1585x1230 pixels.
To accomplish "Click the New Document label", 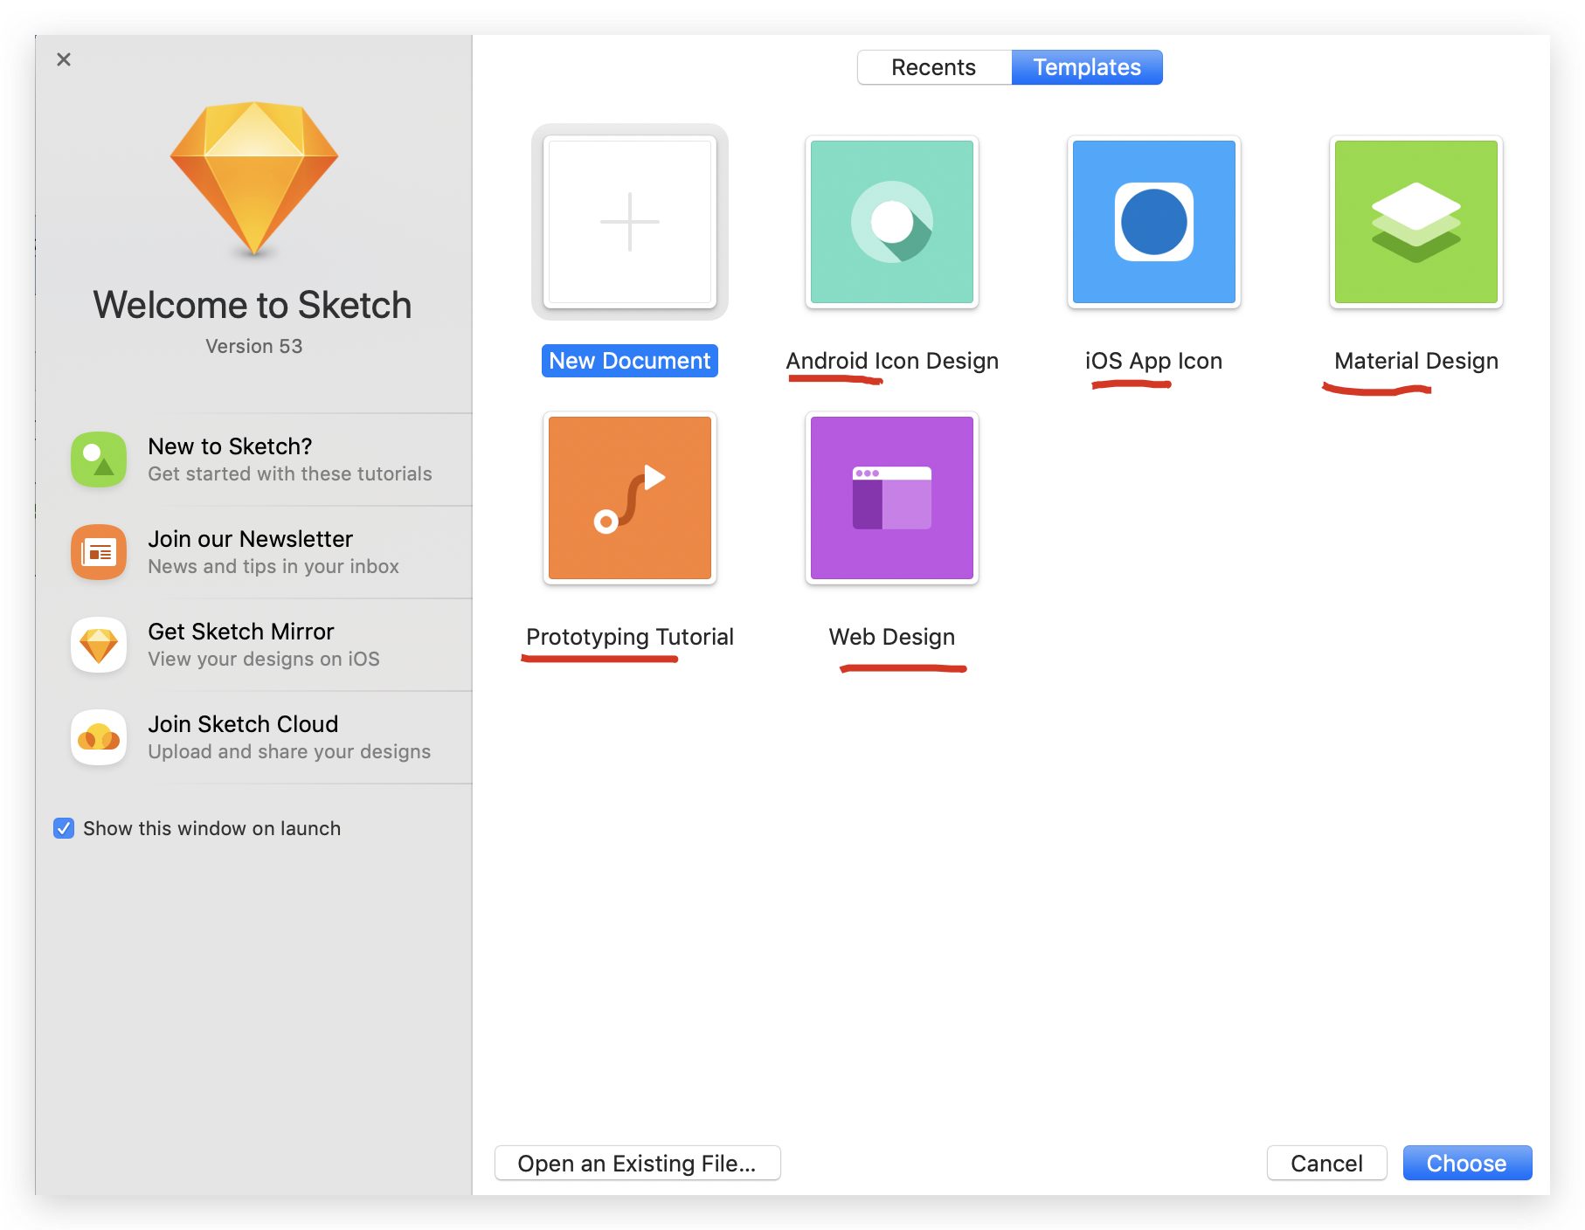I will coord(630,361).
